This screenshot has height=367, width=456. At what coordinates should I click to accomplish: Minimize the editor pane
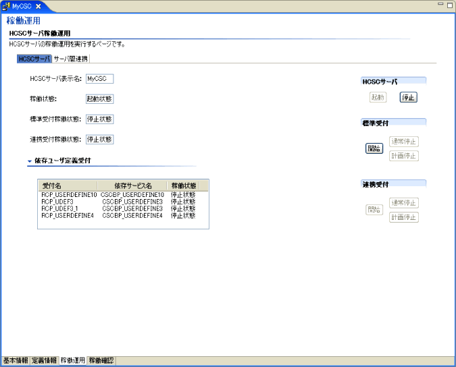441,4
